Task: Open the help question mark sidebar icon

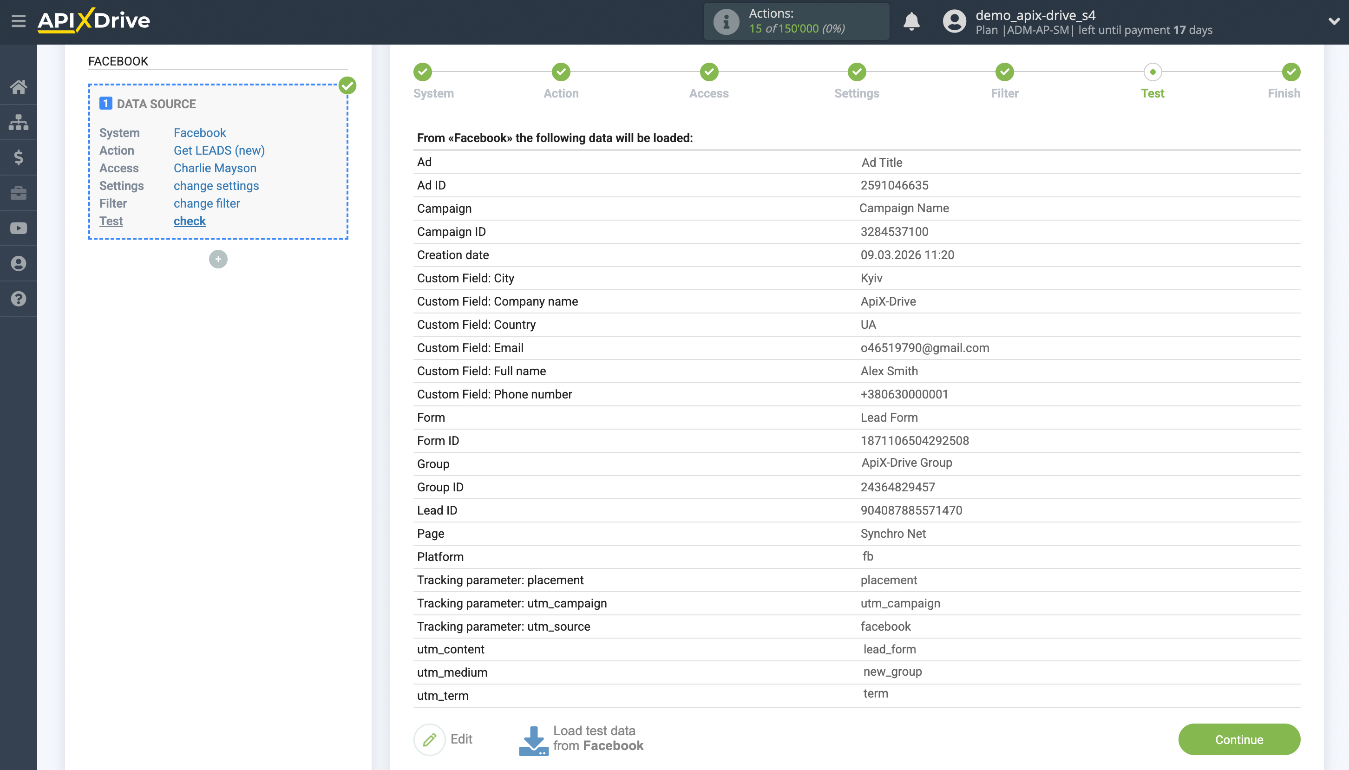Action: coord(19,299)
